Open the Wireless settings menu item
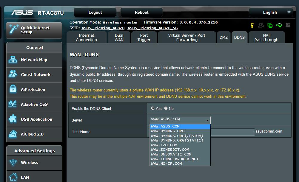 pyautogui.click(x=34, y=163)
